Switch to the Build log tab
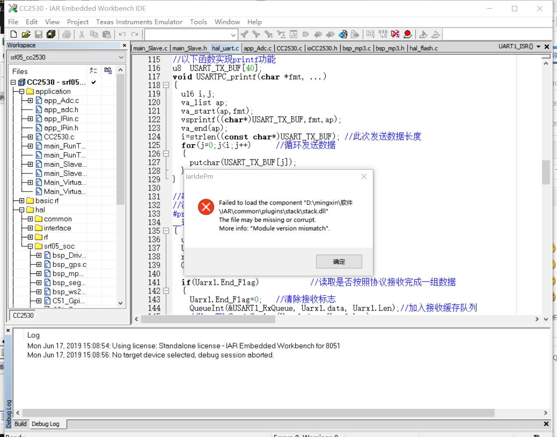 coord(21,424)
